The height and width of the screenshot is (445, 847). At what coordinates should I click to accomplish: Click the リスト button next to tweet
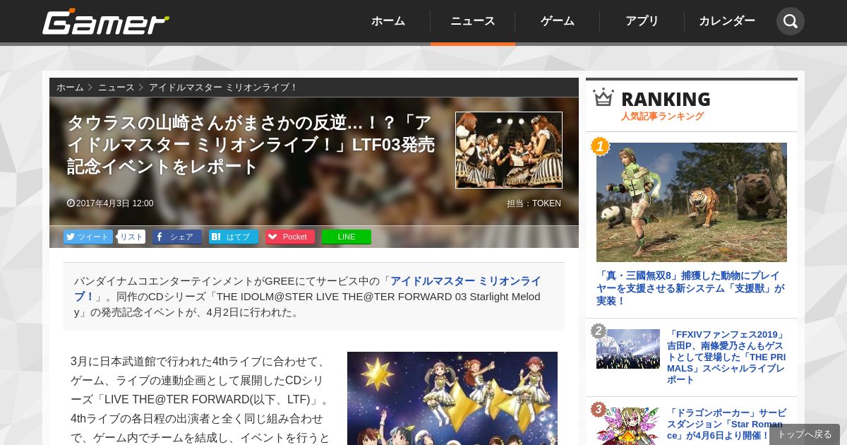131,237
